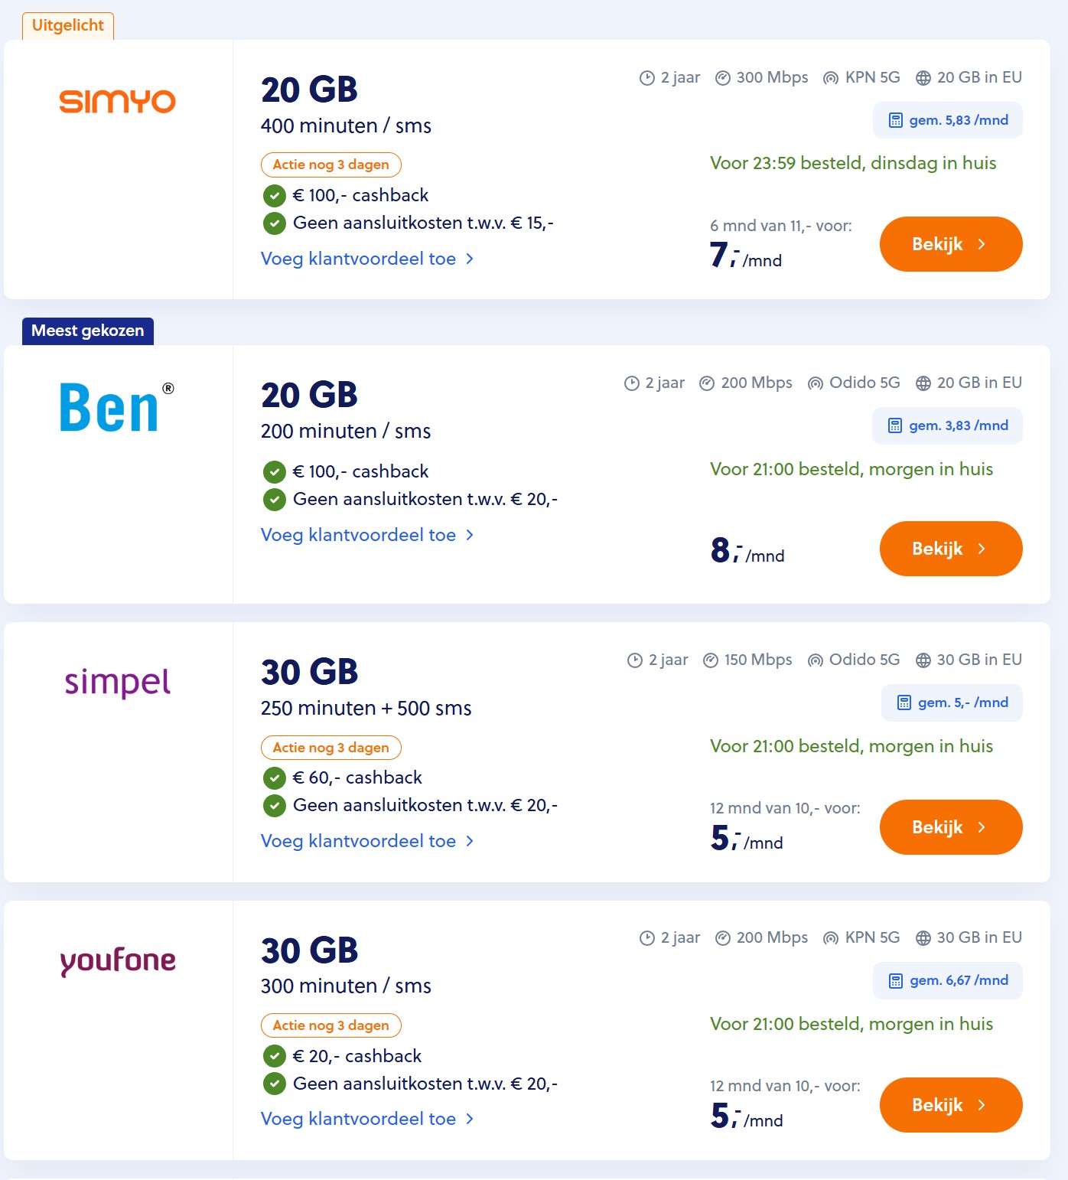
Task: Expand Voeg klantvoordeel toe for Simyo
Action: (366, 259)
